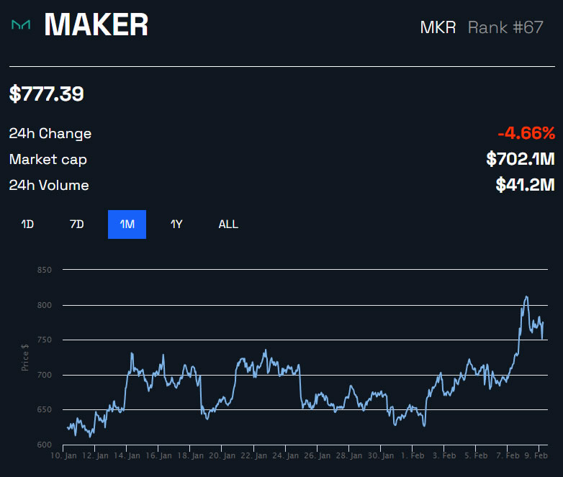Click the 850 y-axis price label
The height and width of the screenshot is (477, 563).
(45, 270)
